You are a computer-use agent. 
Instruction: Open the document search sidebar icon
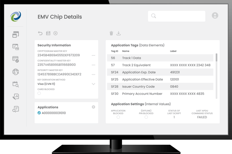16,109
